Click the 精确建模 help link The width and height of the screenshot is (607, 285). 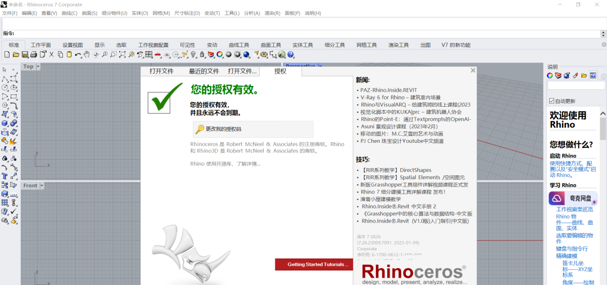click(567, 256)
